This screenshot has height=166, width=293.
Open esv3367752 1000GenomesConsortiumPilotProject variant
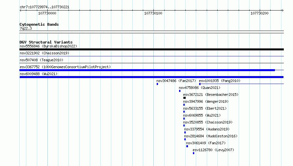point(65,67)
